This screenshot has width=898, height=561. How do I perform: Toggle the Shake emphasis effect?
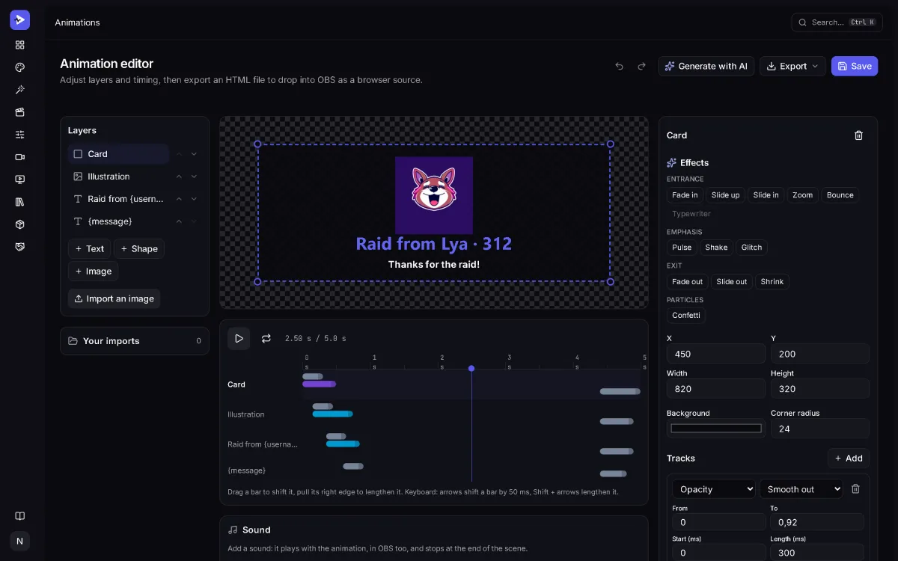pos(716,248)
